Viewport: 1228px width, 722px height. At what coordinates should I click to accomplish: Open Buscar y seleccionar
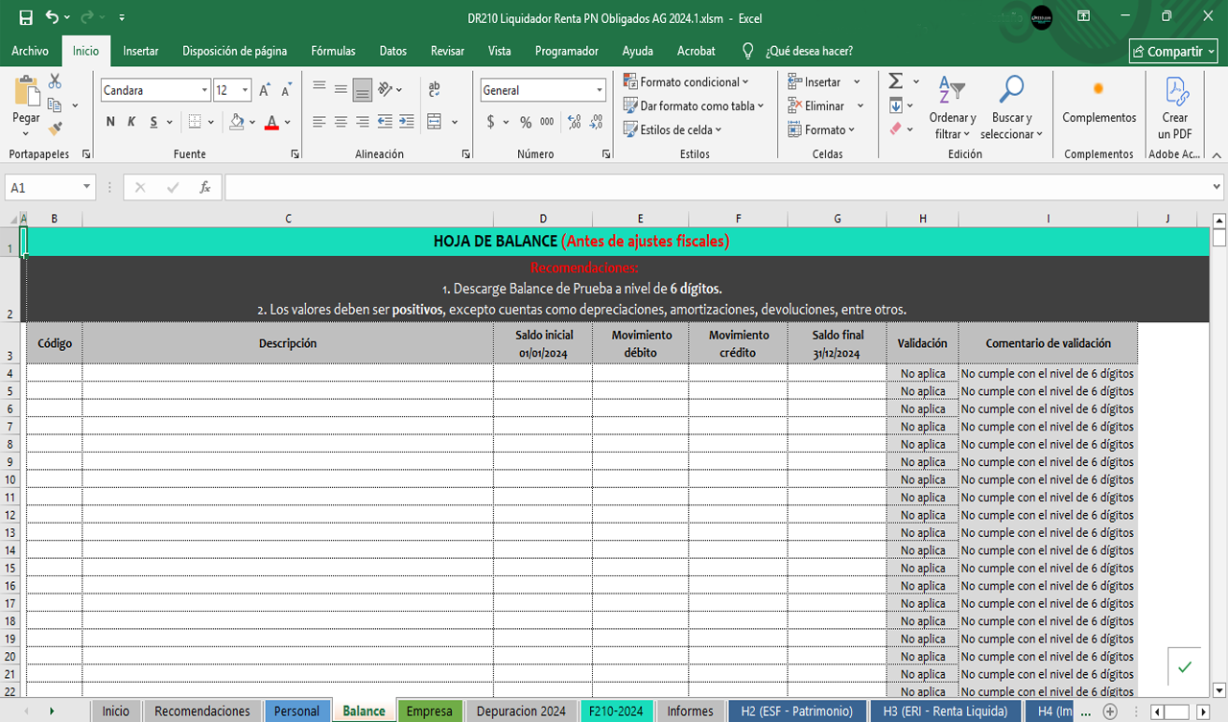tap(1012, 107)
